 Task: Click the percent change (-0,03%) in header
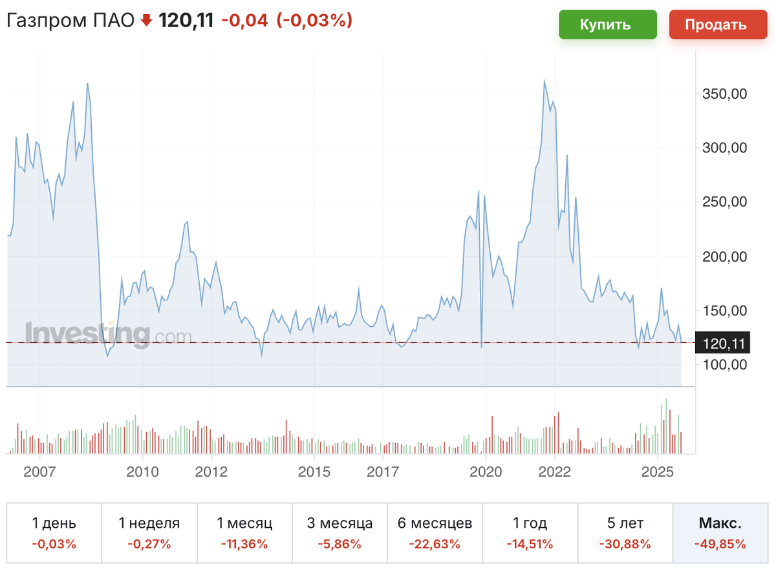[x=314, y=21]
